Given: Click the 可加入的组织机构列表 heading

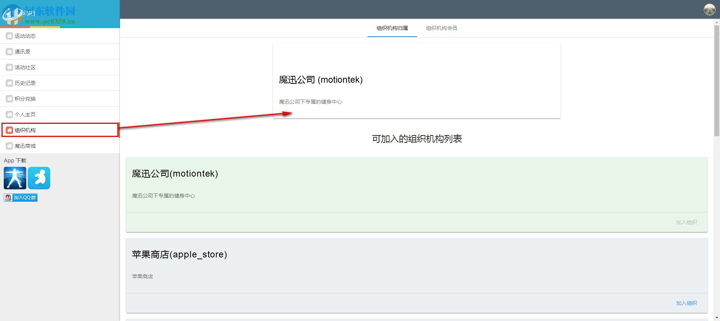Looking at the screenshot, I should tap(417, 139).
